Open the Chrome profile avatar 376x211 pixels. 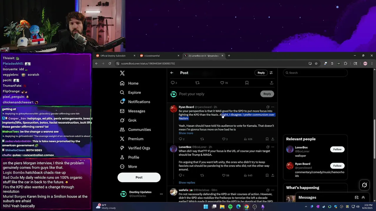coord(365,64)
